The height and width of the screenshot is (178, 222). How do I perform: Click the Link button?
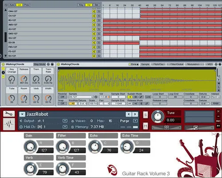(x=148, y=97)
